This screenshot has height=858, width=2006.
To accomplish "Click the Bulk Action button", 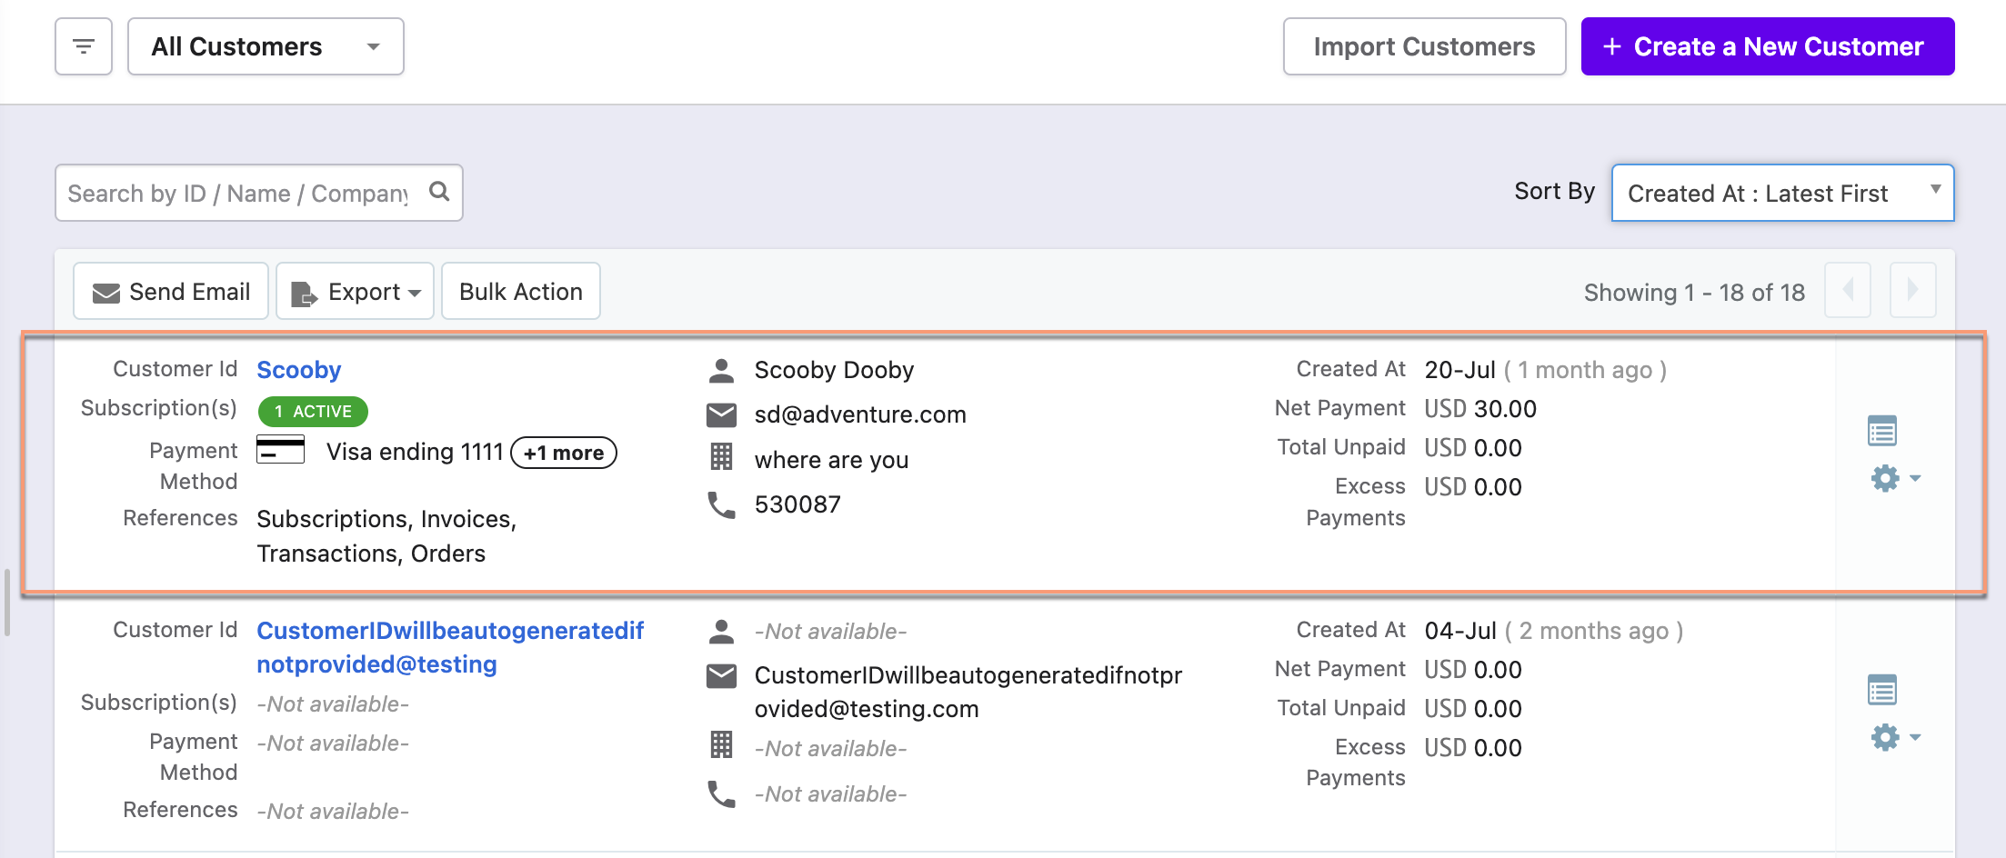I will [x=520, y=292].
